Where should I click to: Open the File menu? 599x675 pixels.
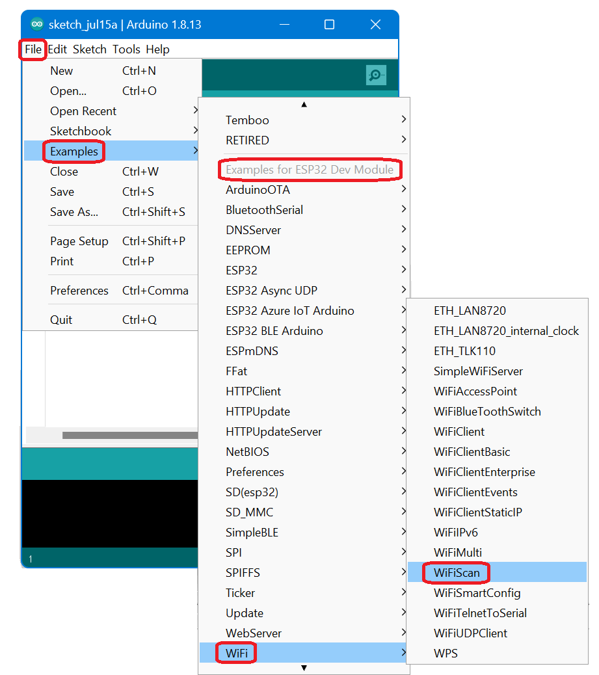pos(33,49)
